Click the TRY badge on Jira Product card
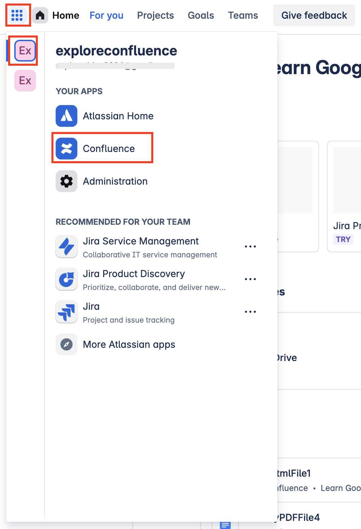Image resolution: width=361 pixels, height=529 pixels. coord(343,239)
